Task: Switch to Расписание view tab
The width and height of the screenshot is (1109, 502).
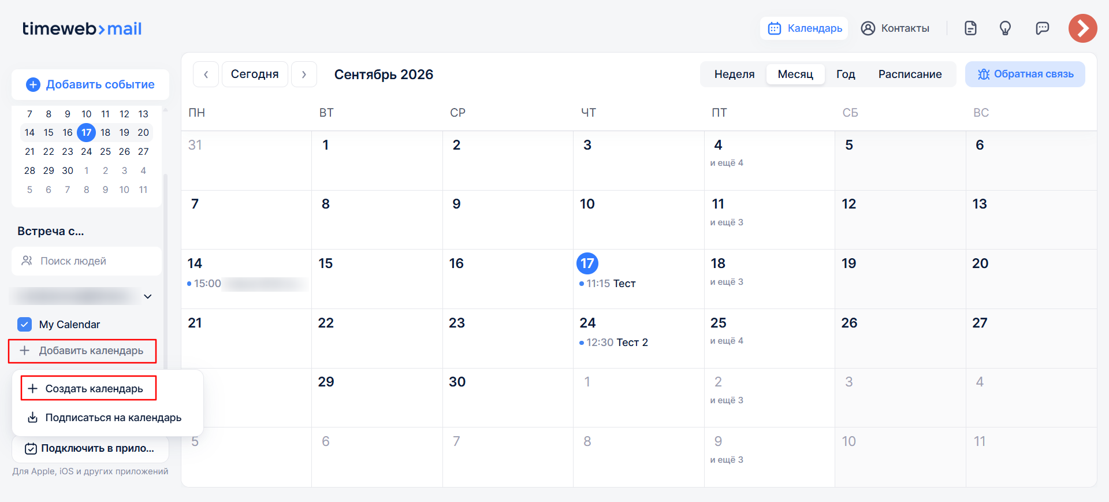Action: pyautogui.click(x=910, y=74)
